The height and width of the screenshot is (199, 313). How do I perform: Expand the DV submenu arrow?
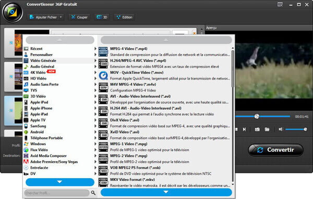click(x=95, y=174)
